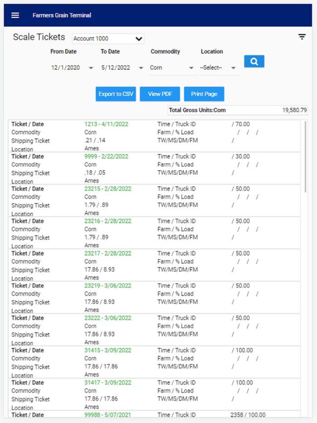Click the Farmers Grain Terminal title
Image resolution: width=317 pixels, height=423 pixels.
point(62,15)
